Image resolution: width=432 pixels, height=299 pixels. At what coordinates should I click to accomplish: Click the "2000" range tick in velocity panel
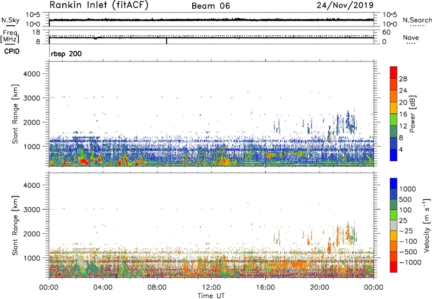pyautogui.click(x=32, y=234)
